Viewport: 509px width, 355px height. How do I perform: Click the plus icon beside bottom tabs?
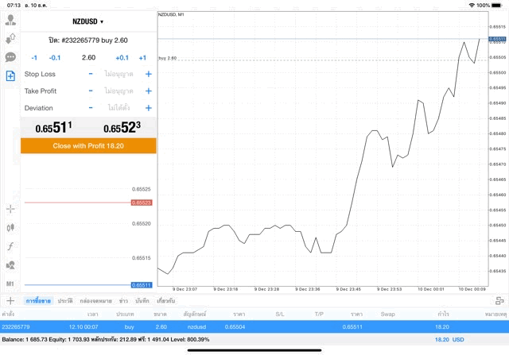pos(10,301)
